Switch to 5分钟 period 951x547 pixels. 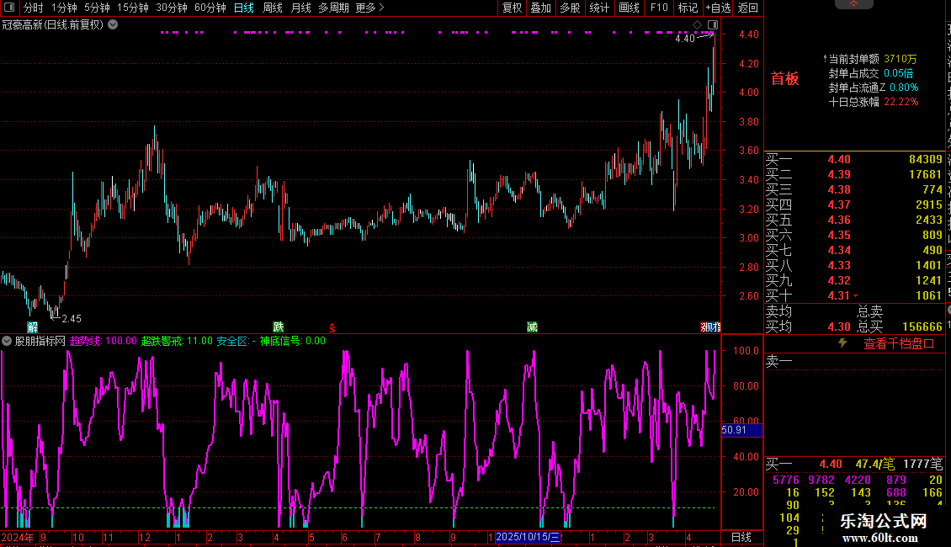97,8
